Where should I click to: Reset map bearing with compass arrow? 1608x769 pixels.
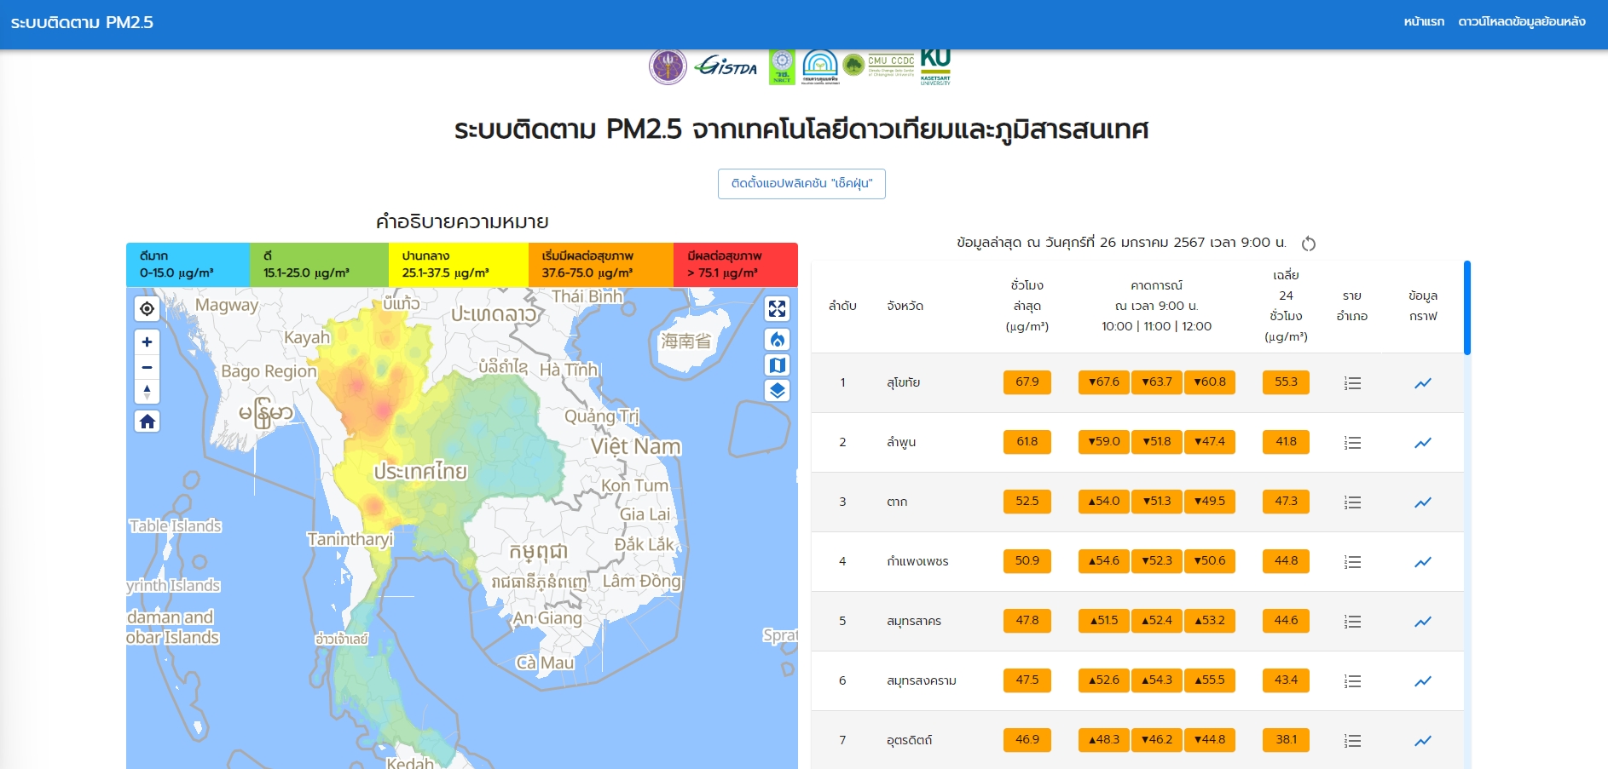point(147,392)
